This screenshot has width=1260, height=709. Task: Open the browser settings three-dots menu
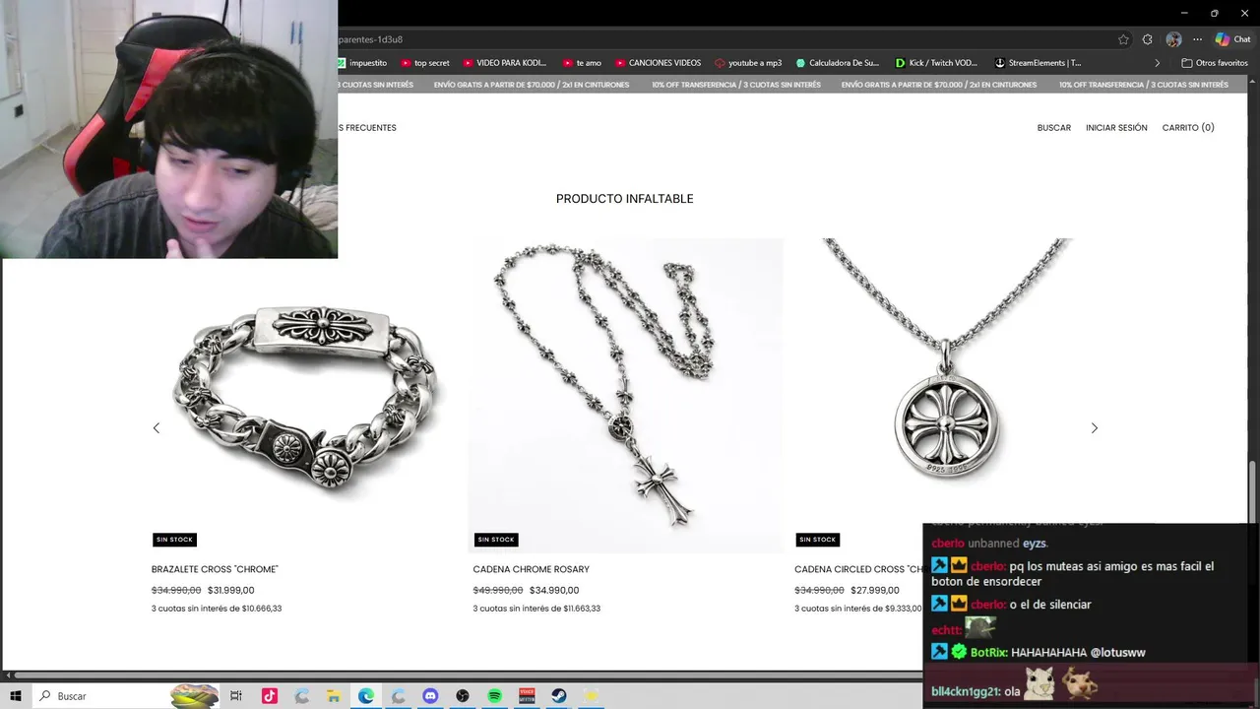pyautogui.click(x=1197, y=39)
